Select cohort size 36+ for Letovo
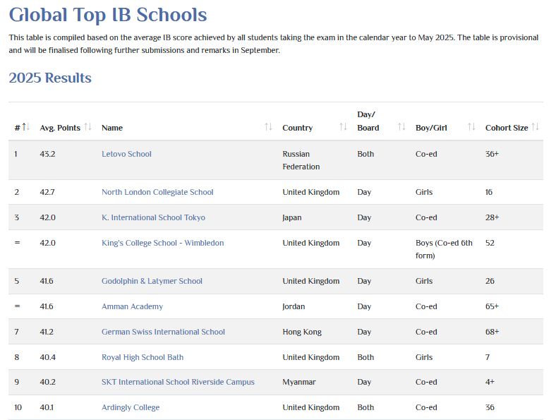The height and width of the screenshot is (420, 556). point(492,154)
